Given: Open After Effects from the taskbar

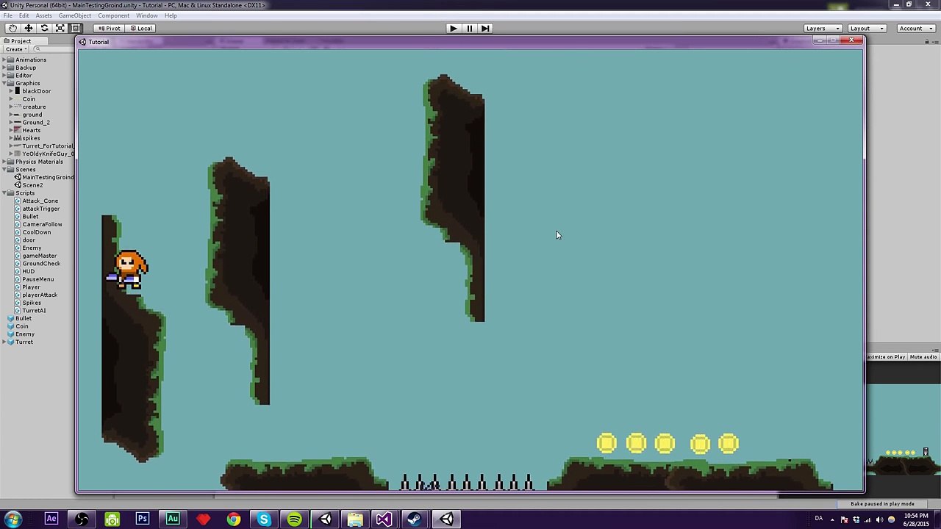Looking at the screenshot, I should point(51,519).
